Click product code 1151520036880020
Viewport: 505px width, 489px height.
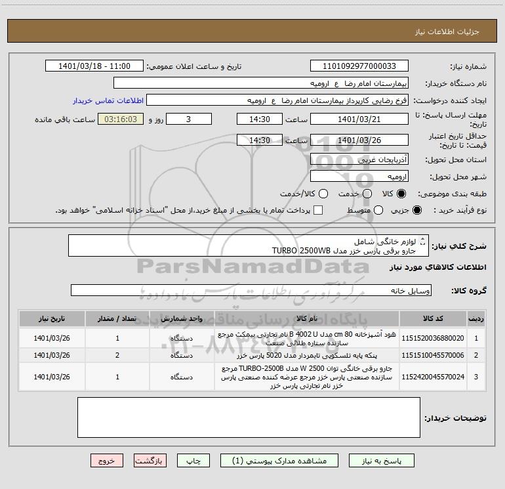coord(433,338)
